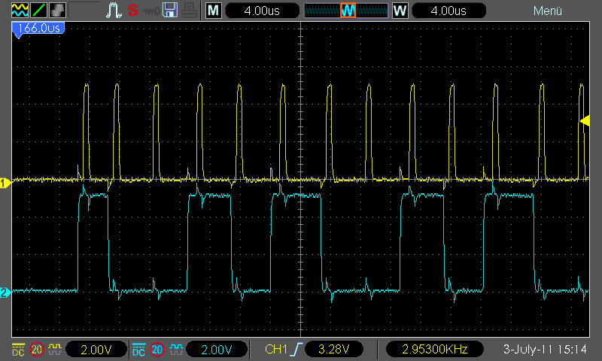This screenshot has width=602, height=361.
Task: Toggle the cyan CH2 DC coupling icon
Action: point(138,350)
